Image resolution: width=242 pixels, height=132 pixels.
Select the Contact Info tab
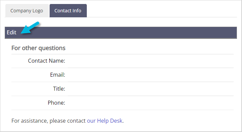[x=68, y=11]
